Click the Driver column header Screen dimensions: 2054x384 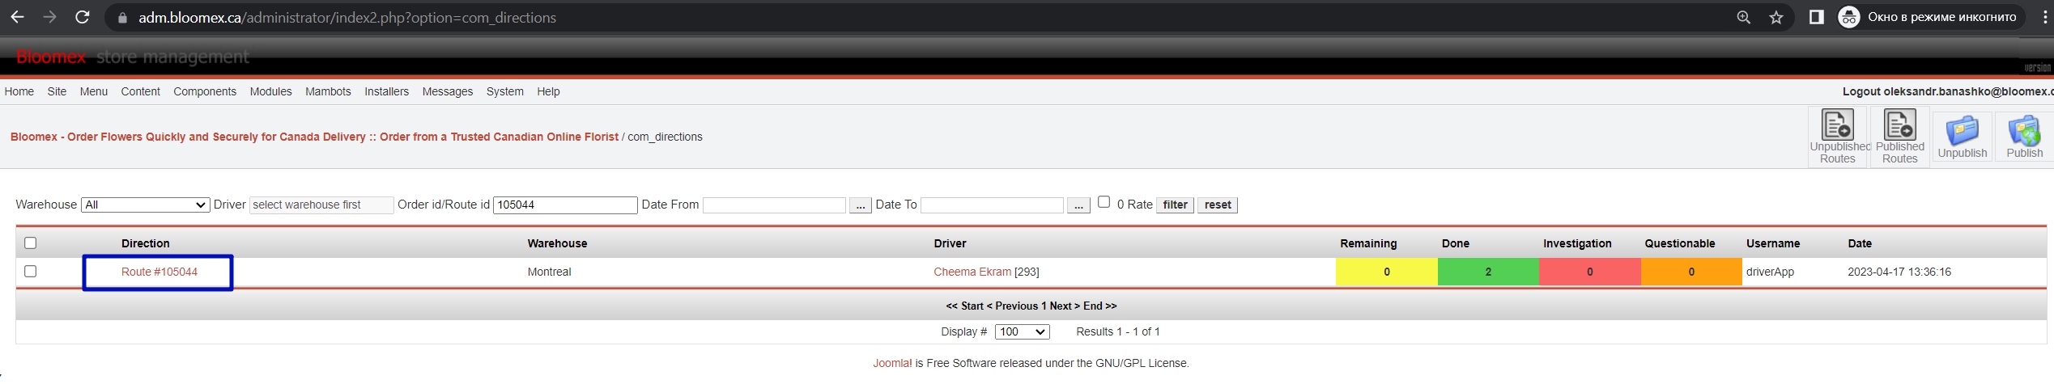(x=950, y=243)
